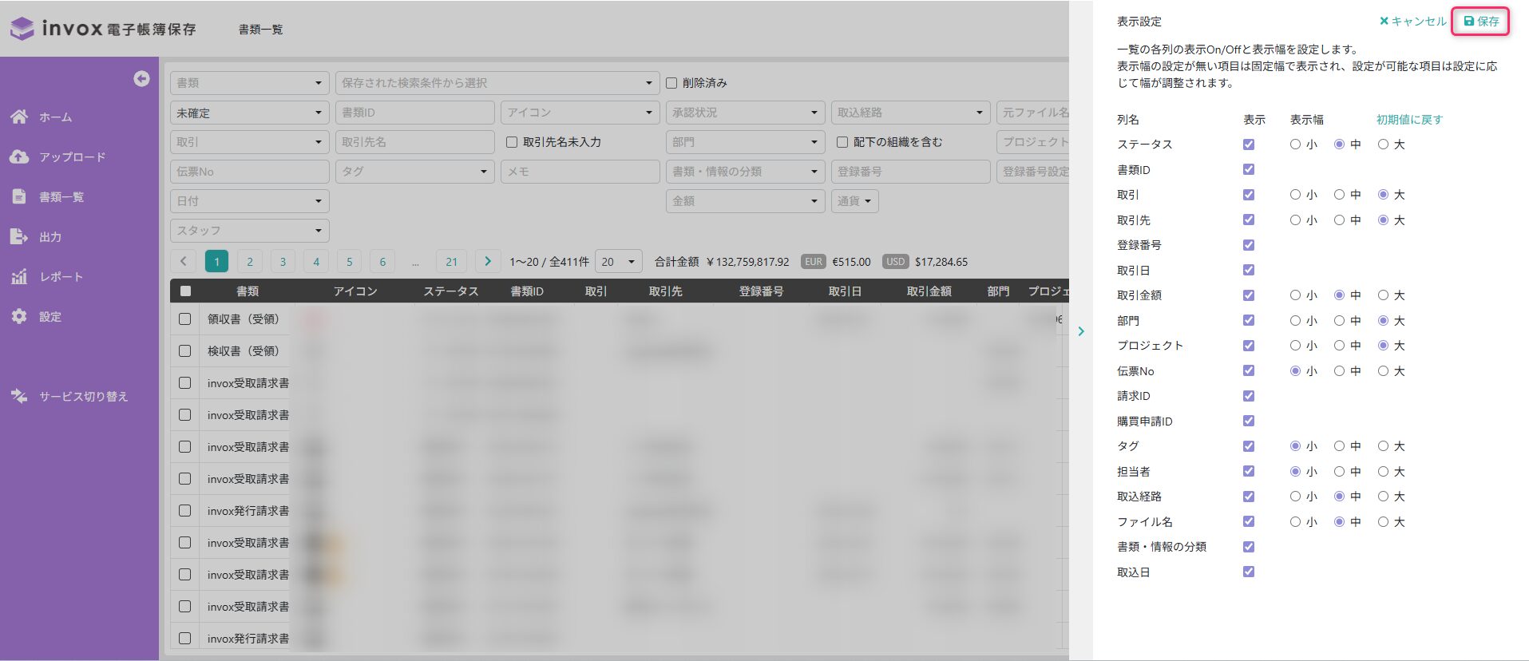Click the 取引先名 input field
Image resolution: width=1529 pixels, height=661 pixels.
click(x=414, y=142)
